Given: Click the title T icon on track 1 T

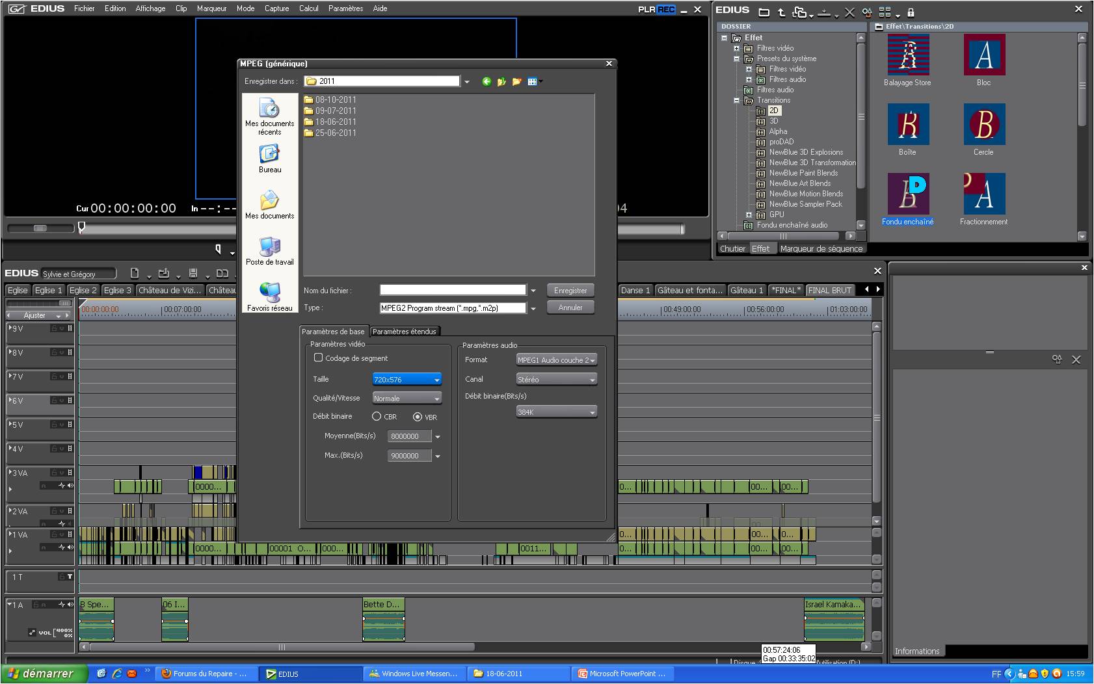Looking at the screenshot, I should [x=70, y=576].
